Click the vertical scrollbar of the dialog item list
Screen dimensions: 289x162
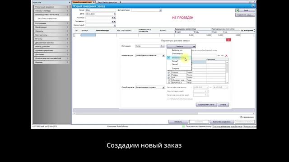(227, 72)
